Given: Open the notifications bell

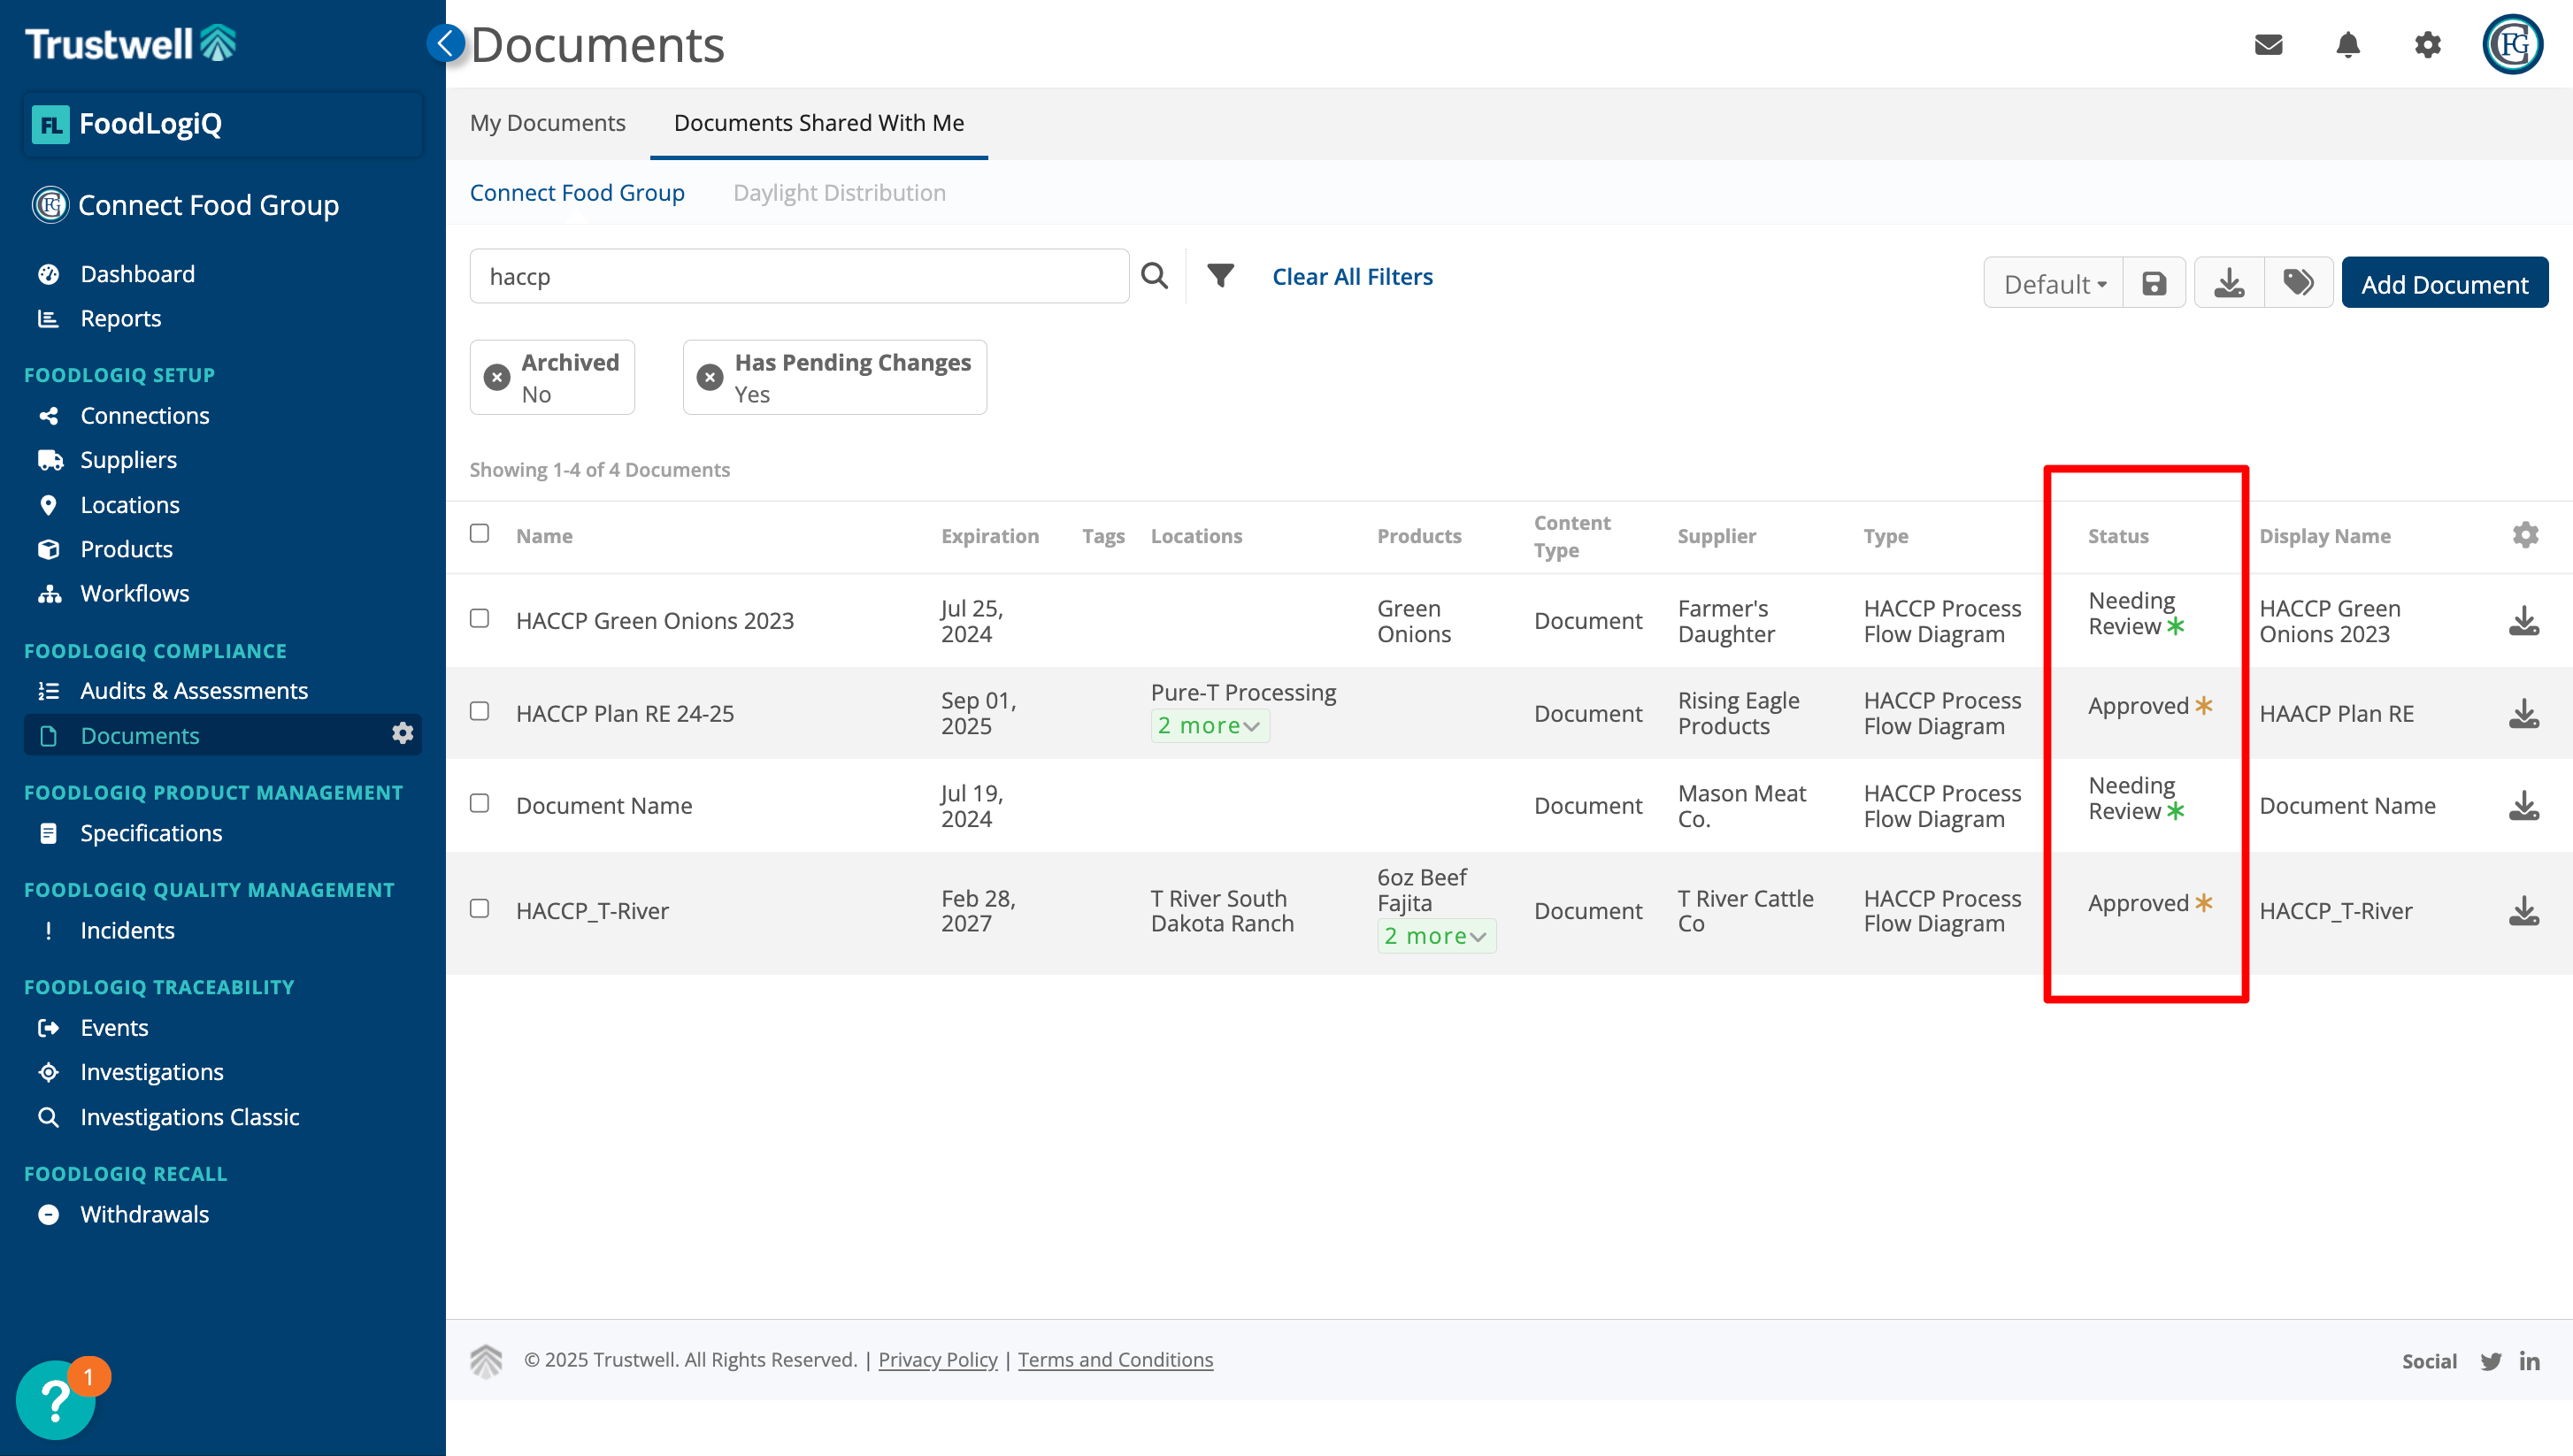Looking at the screenshot, I should click(2348, 45).
